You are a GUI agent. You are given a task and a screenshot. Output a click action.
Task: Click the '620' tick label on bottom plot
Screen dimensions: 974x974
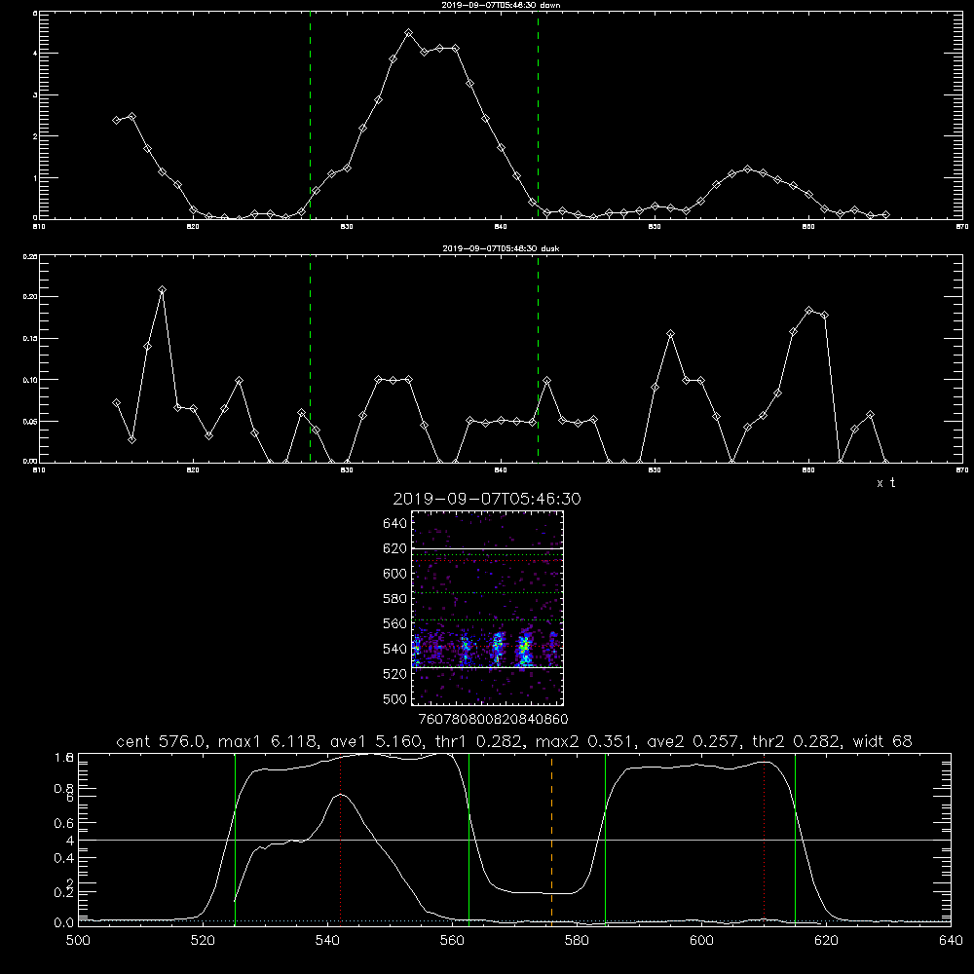tap(826, 941)
